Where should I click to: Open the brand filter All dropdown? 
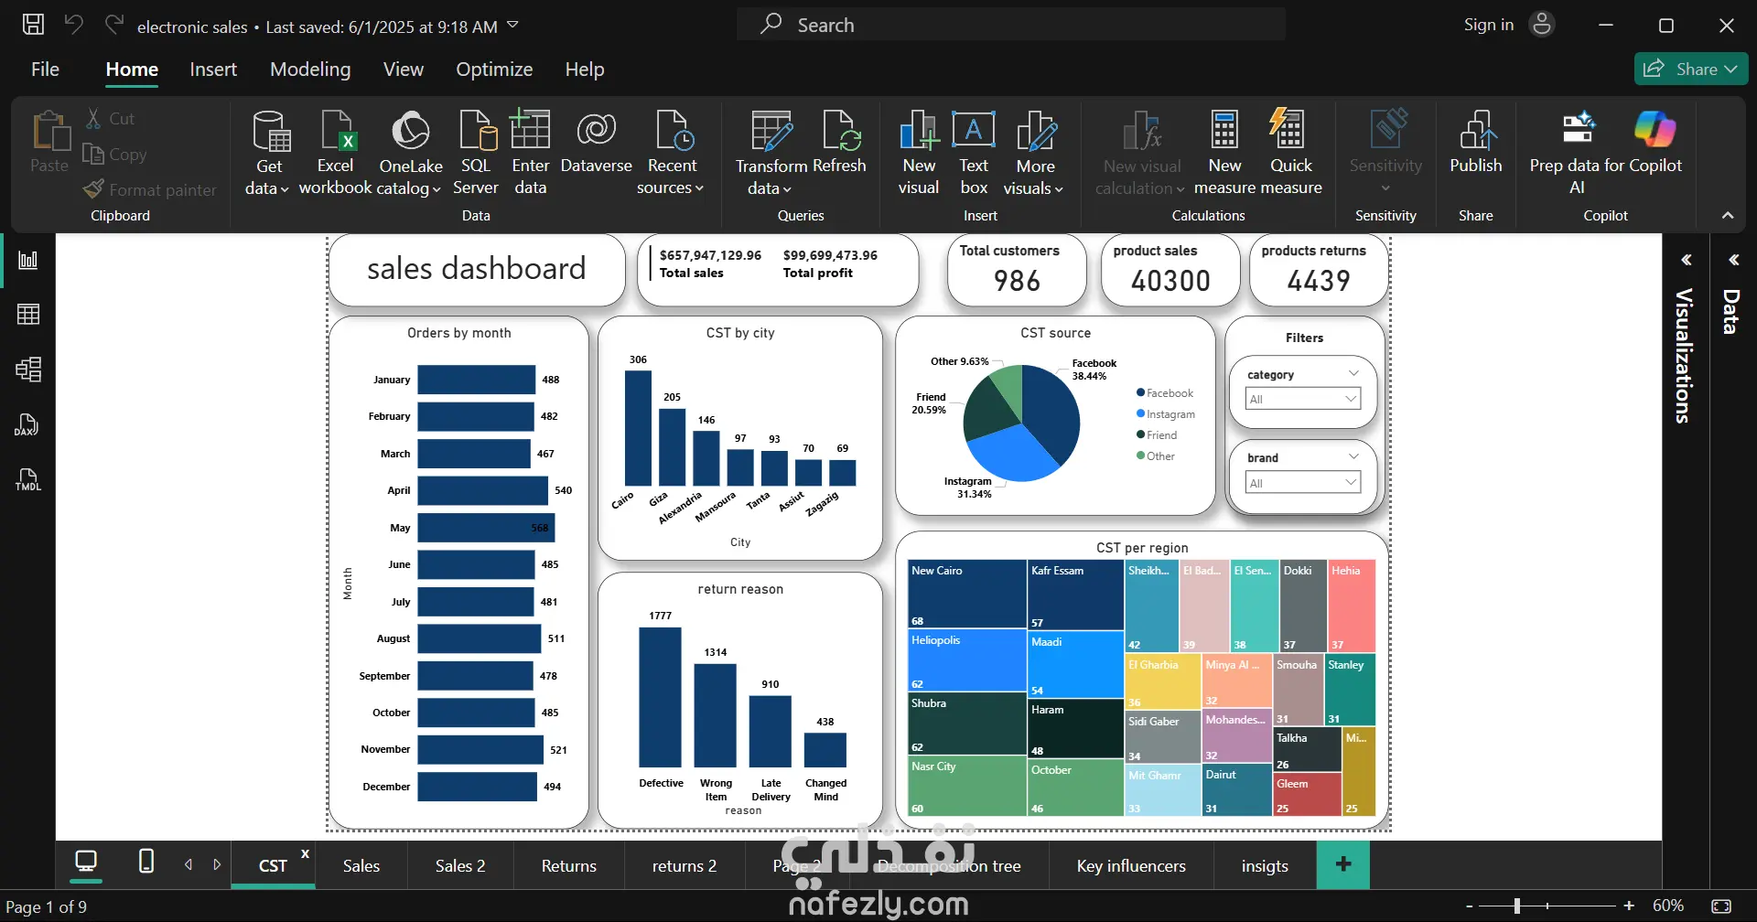[x=1303, y=483]
